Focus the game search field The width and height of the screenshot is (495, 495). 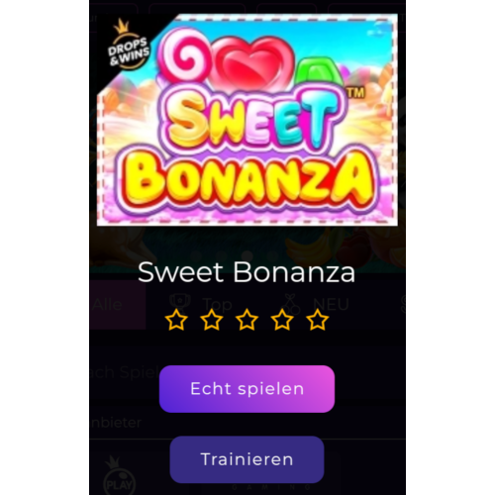pyautogui.click(x=247, y=372)
